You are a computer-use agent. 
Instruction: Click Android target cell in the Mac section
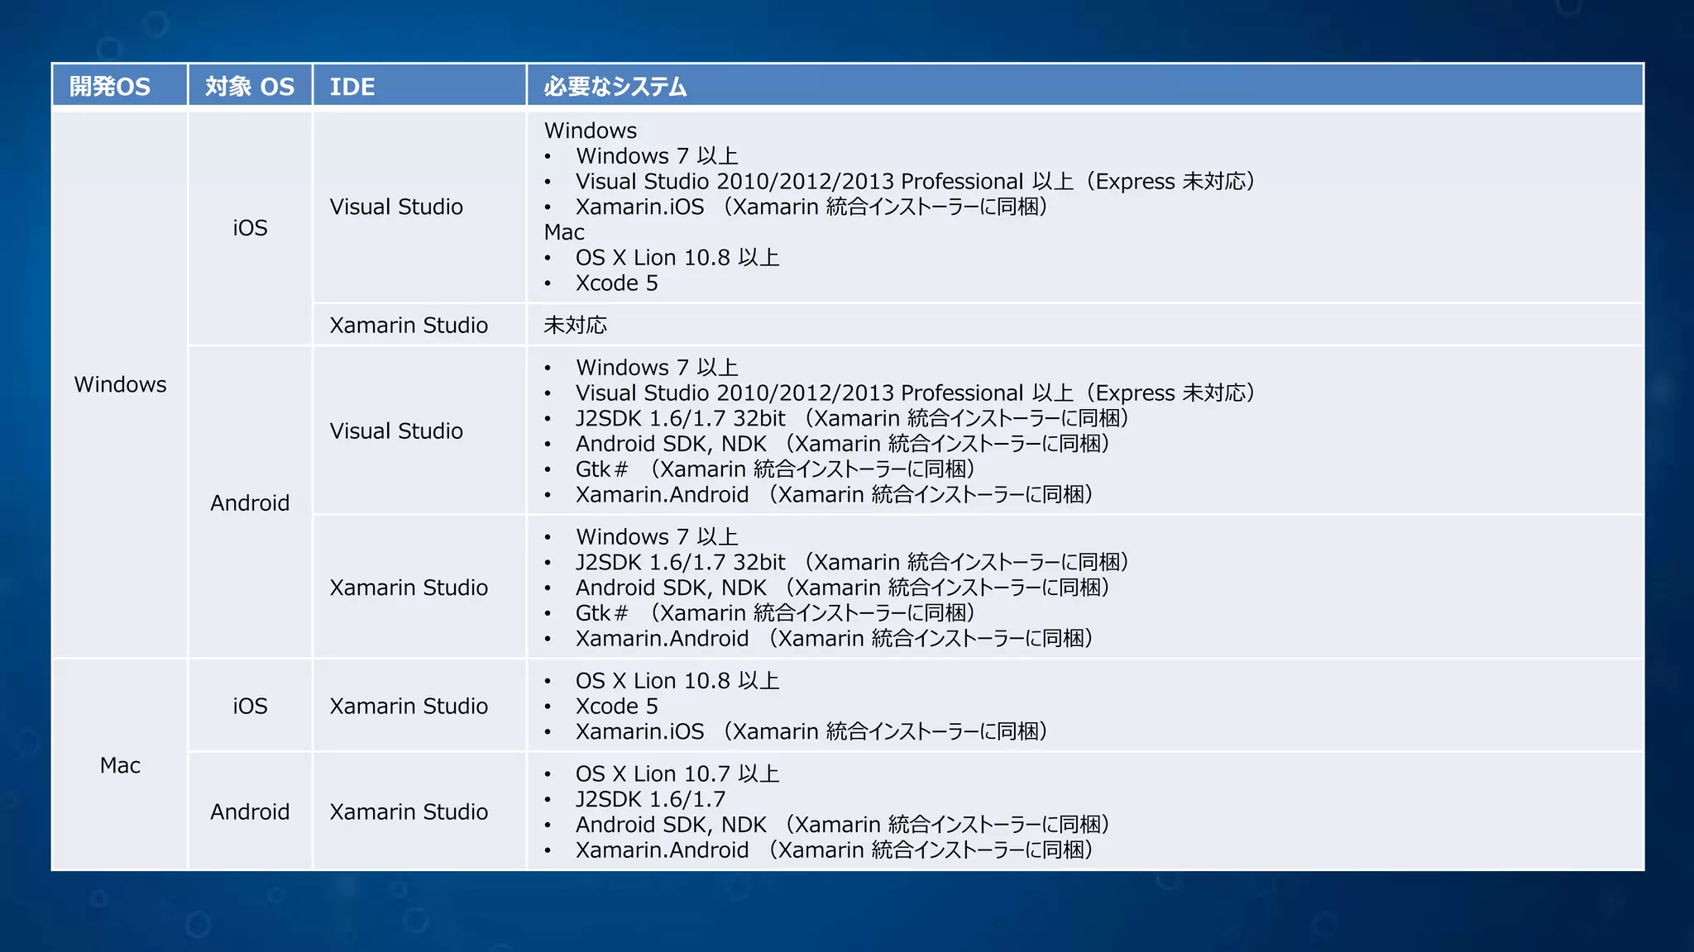[250, 812]
